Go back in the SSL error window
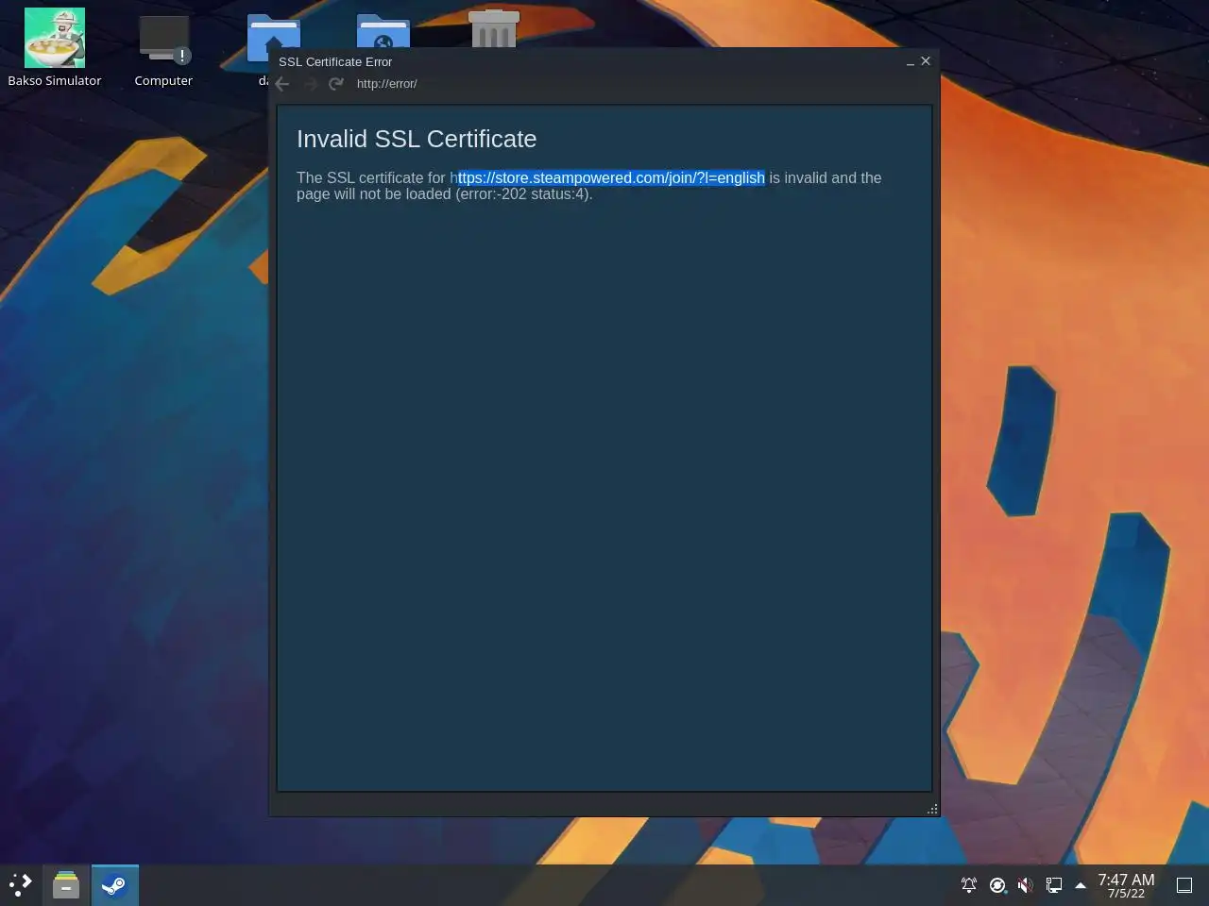1209x906 pixels. (x=282, y=84)
